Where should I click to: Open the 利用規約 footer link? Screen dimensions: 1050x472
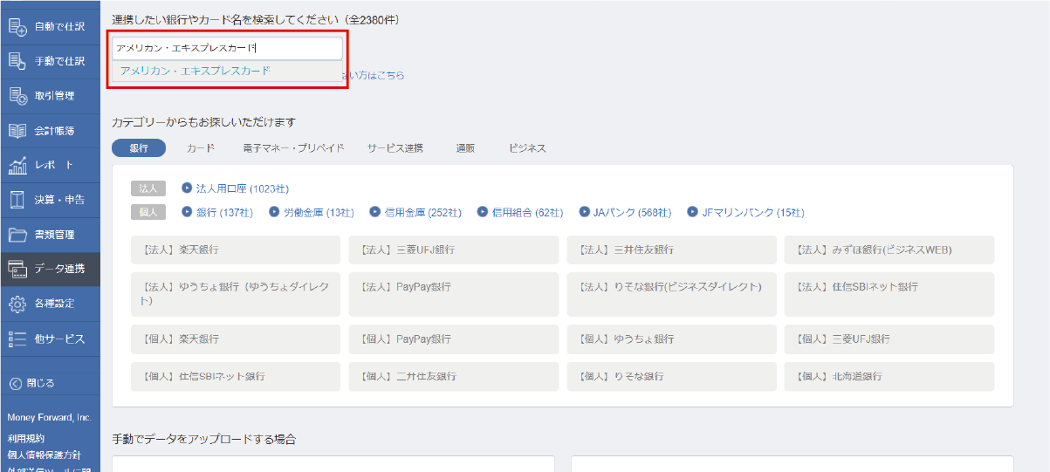25,439
